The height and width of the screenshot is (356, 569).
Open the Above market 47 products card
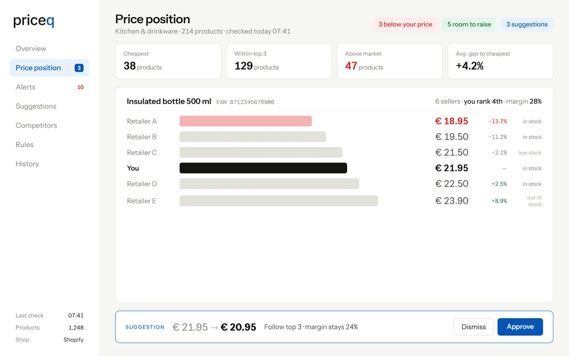click(390, 61)
